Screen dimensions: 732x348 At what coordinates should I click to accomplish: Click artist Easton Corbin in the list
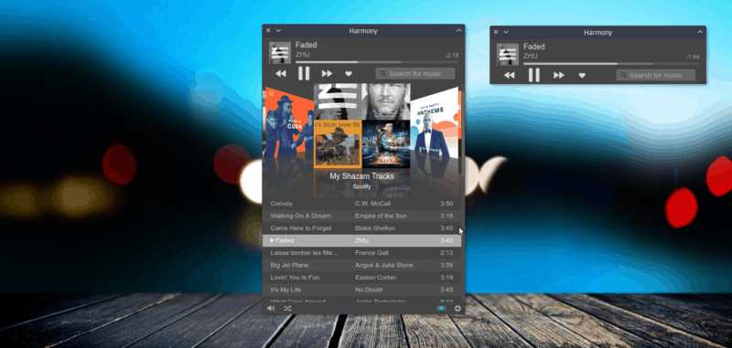click(375, 277)
